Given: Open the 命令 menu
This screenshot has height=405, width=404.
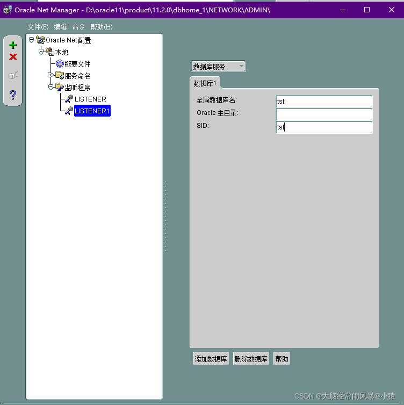Looking at the screenshot, I should pos(78,27).
